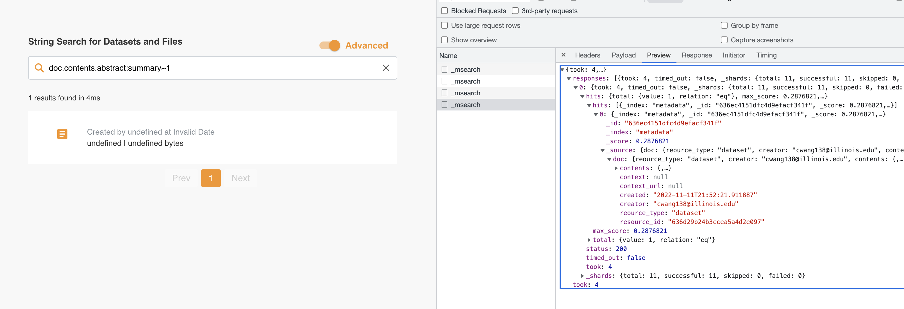Click the orange search magnifier icon
Screen dimensions: 904x309
39,68
